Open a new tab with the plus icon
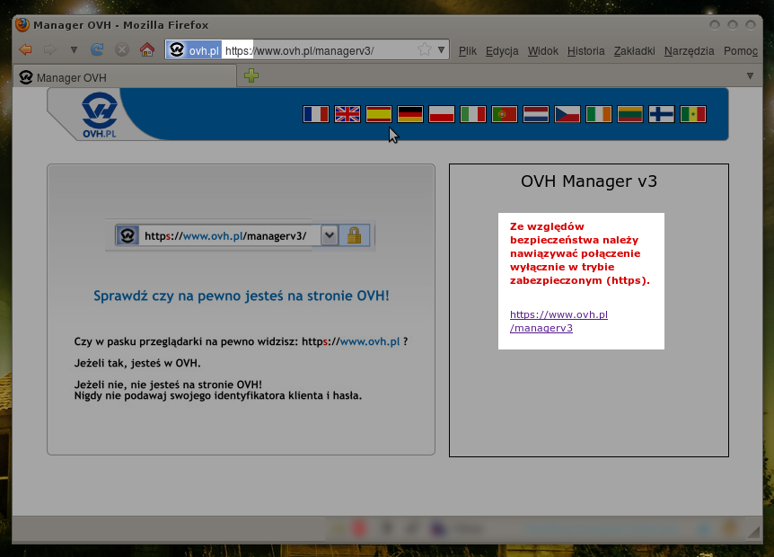This screenshot has width=774, height=557. tap(251, 75)
